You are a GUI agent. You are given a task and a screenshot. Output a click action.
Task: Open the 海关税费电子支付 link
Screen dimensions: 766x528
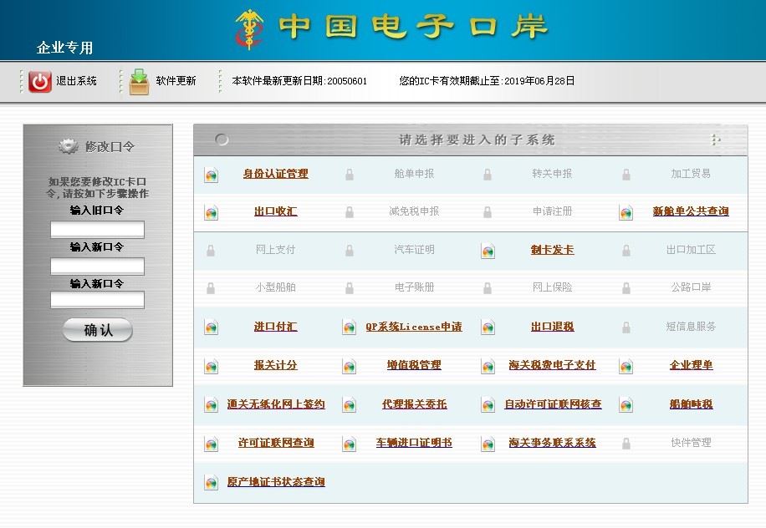[553, 365]
